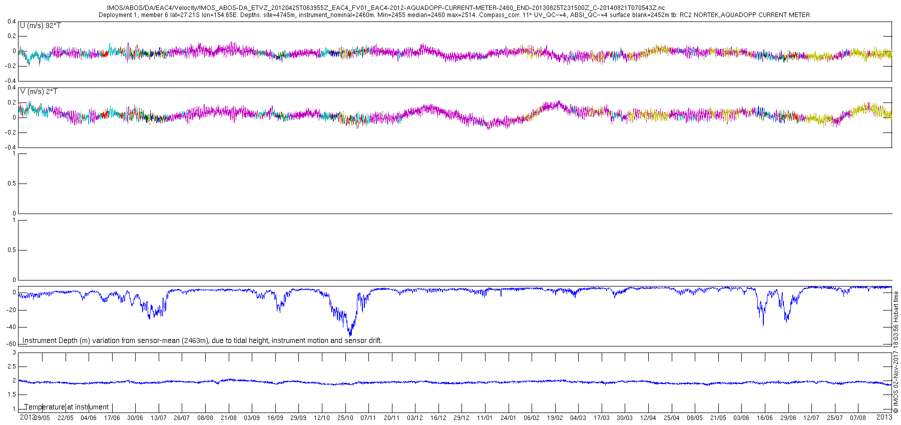Click the '21/08' date tick label
901x425 pixels.
click(229, 418)
